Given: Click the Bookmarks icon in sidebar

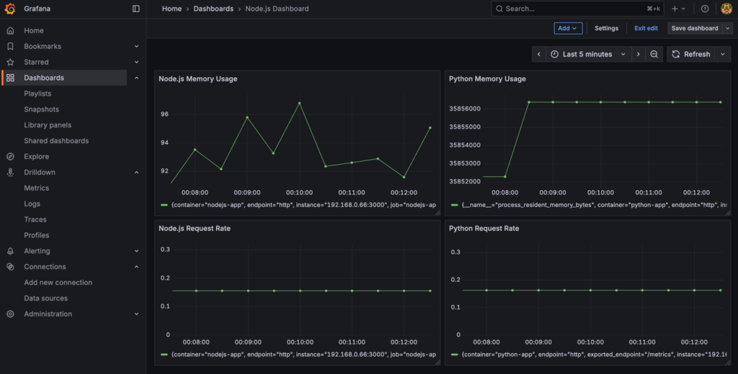Looking at the screenshot, I should 10,46.
